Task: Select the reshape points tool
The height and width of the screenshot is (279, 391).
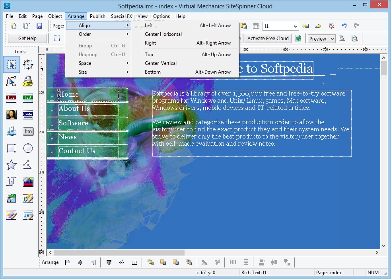Action: (x=12, y=81)
